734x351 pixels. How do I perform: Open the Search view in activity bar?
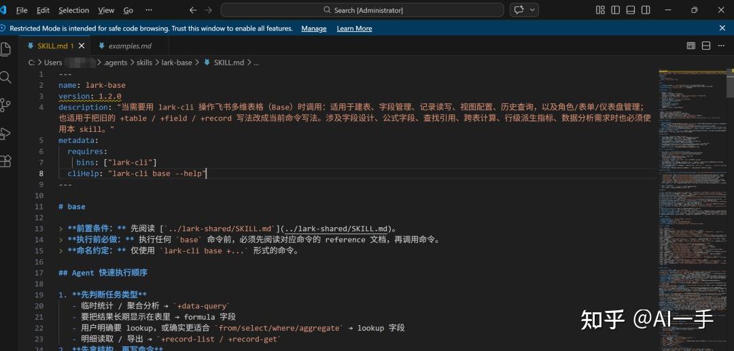pos(5,78)
